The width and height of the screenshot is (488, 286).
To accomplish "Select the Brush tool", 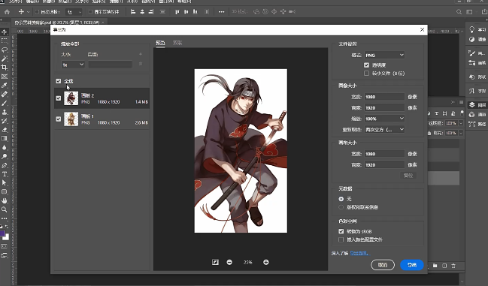I will point(5,103).
